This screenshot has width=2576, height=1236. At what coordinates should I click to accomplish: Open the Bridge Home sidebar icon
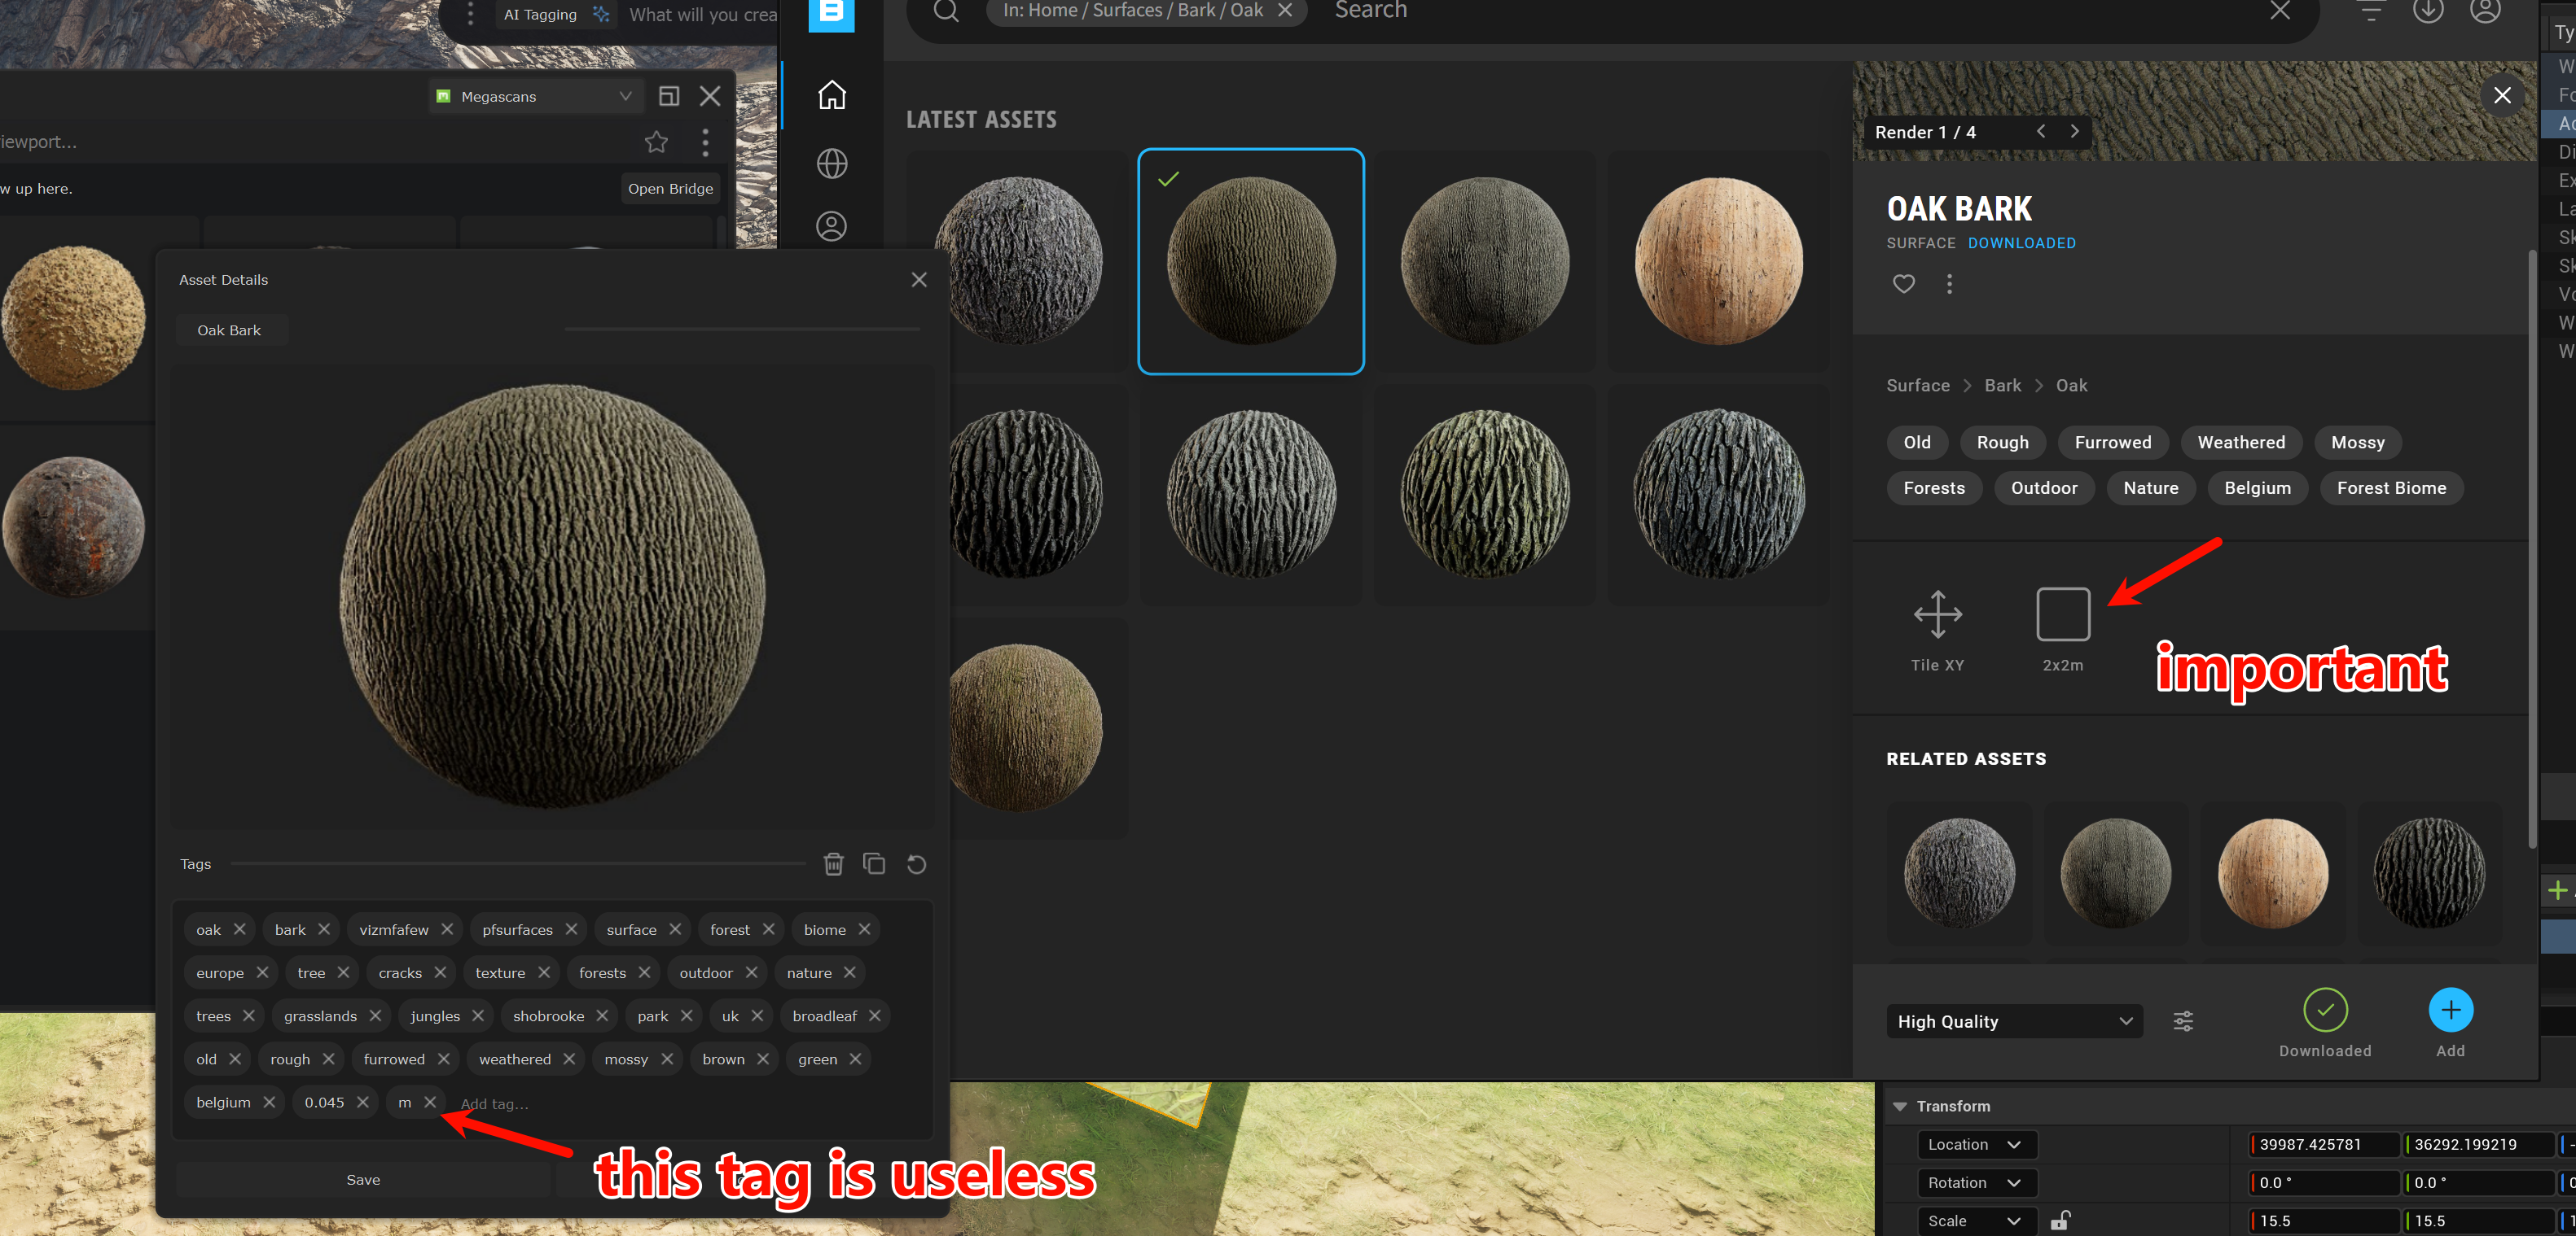coord(831,95)
